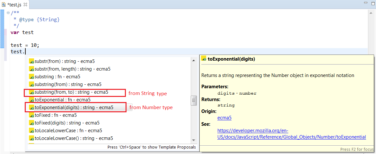Click the icon beside toLocaleLowerCase : fn

(x=31, y=131)
